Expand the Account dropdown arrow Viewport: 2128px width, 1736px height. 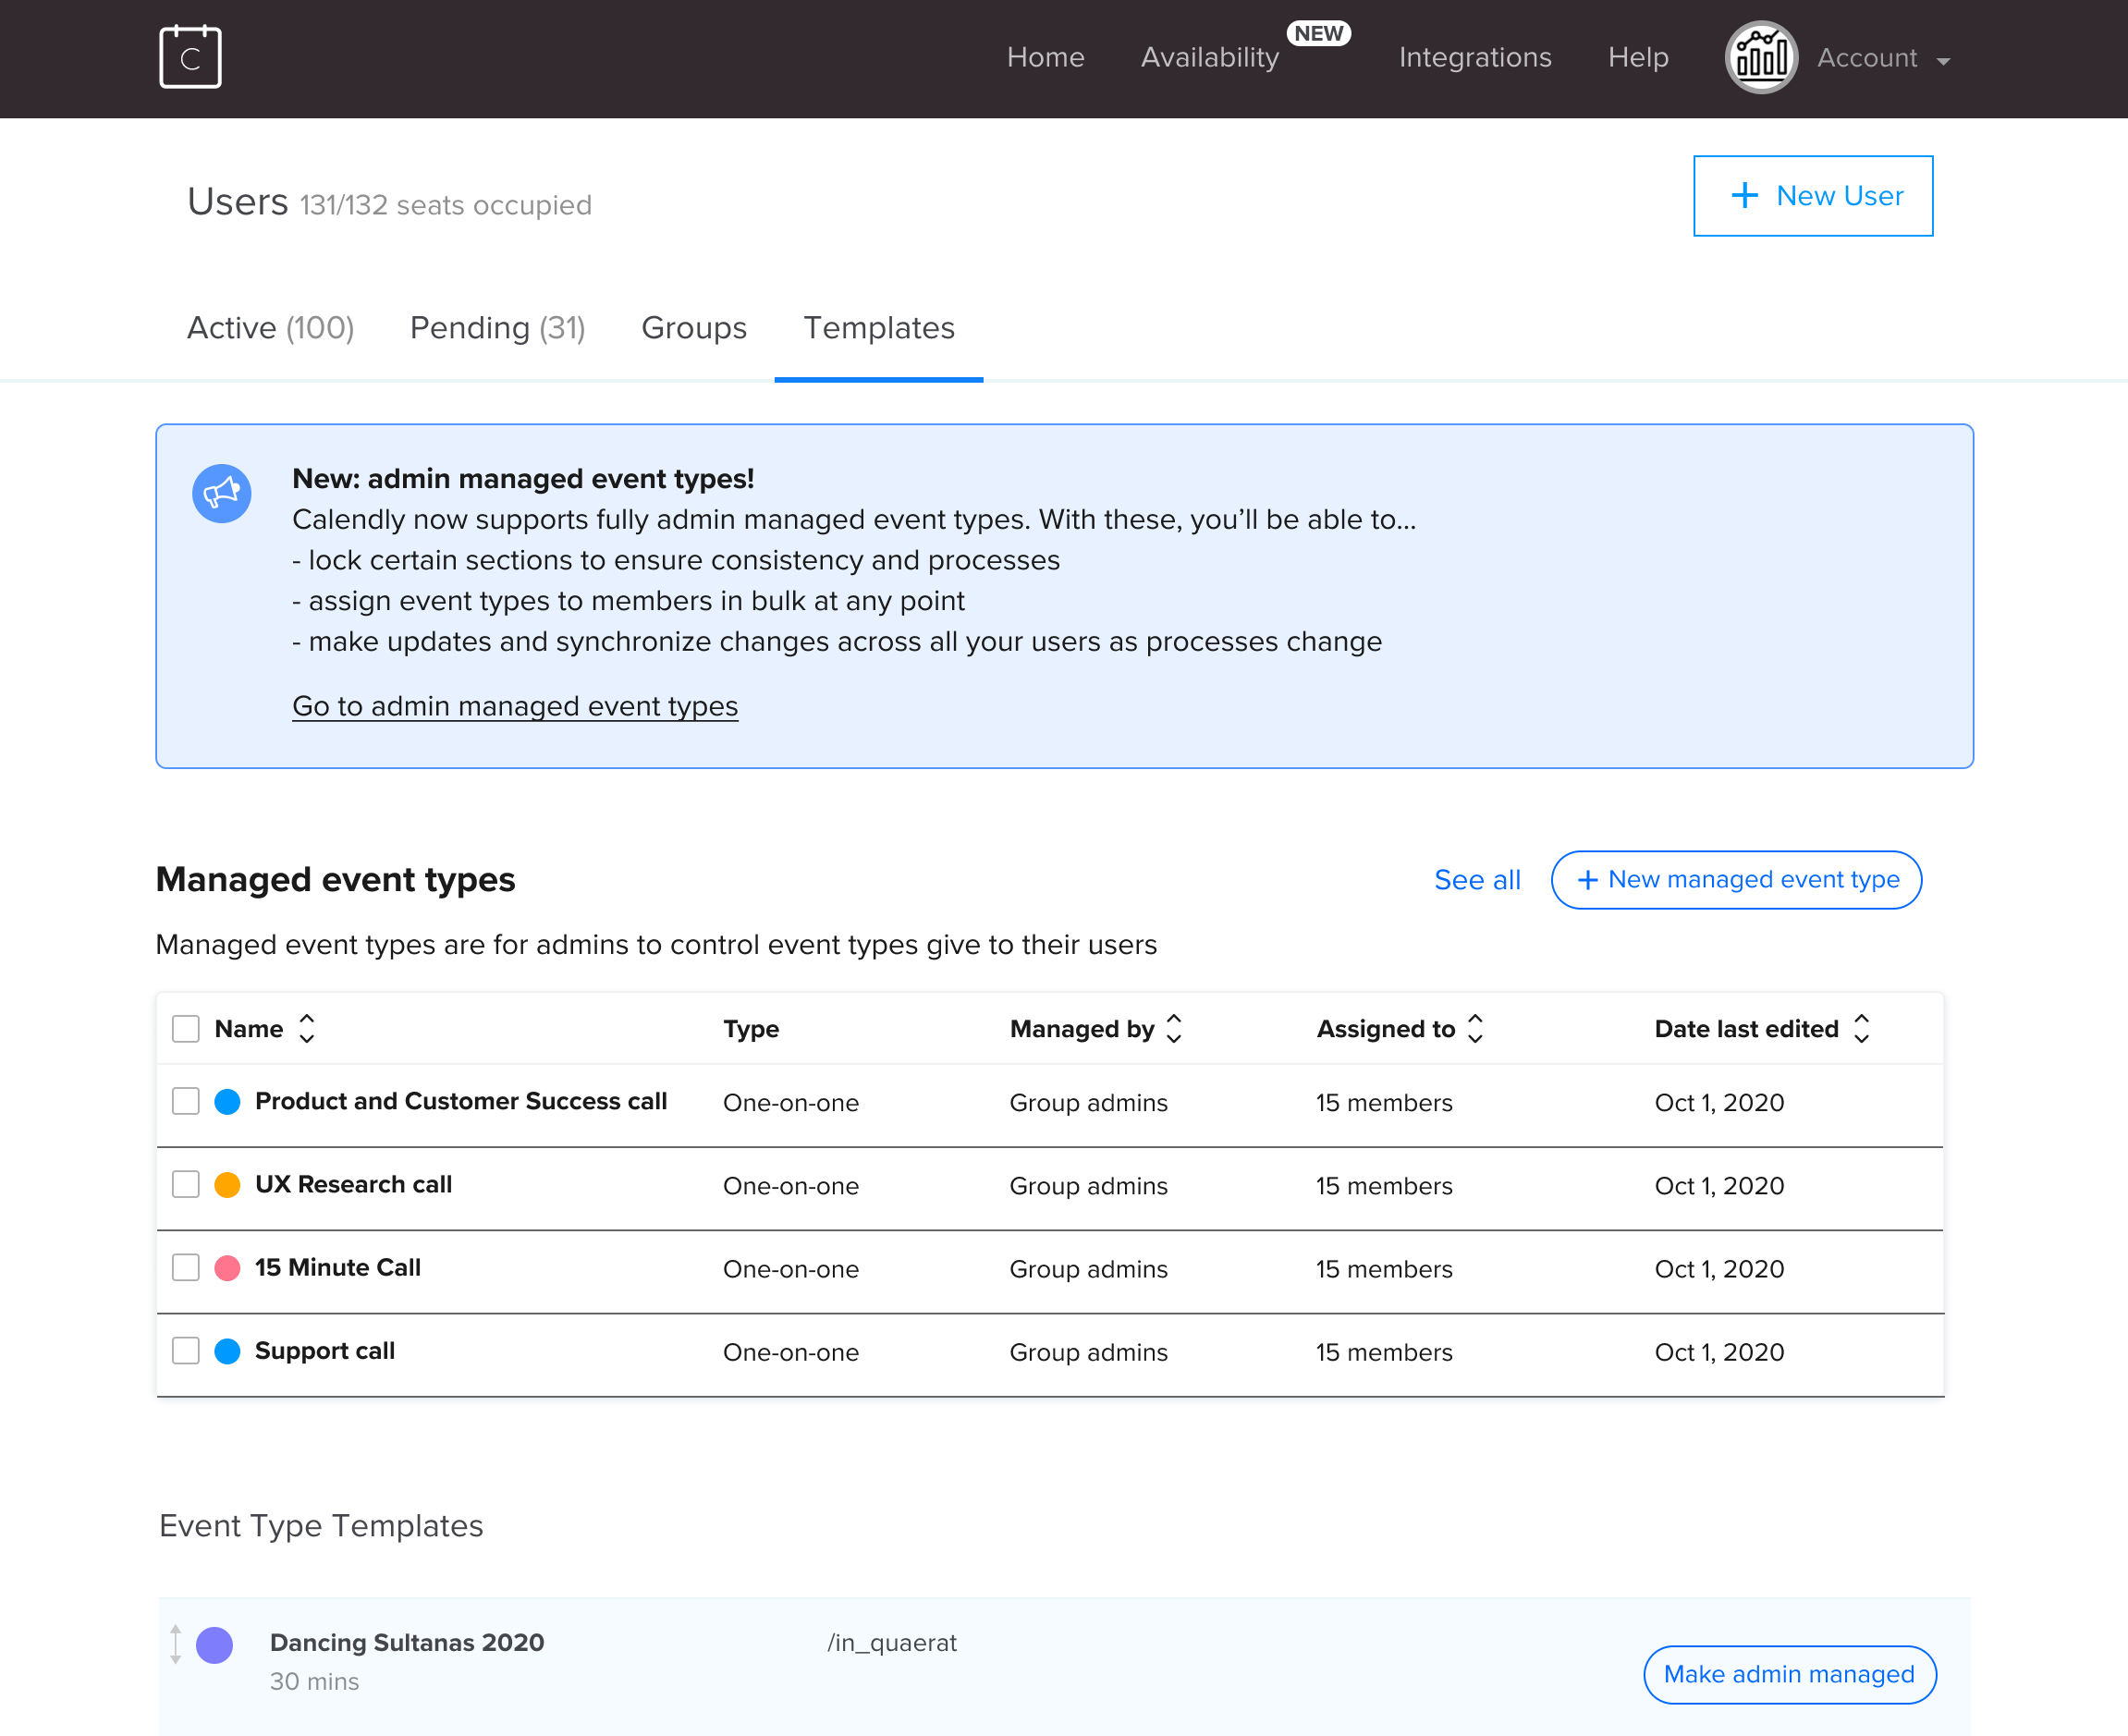pyautogui.click(x=1943, y=62)
